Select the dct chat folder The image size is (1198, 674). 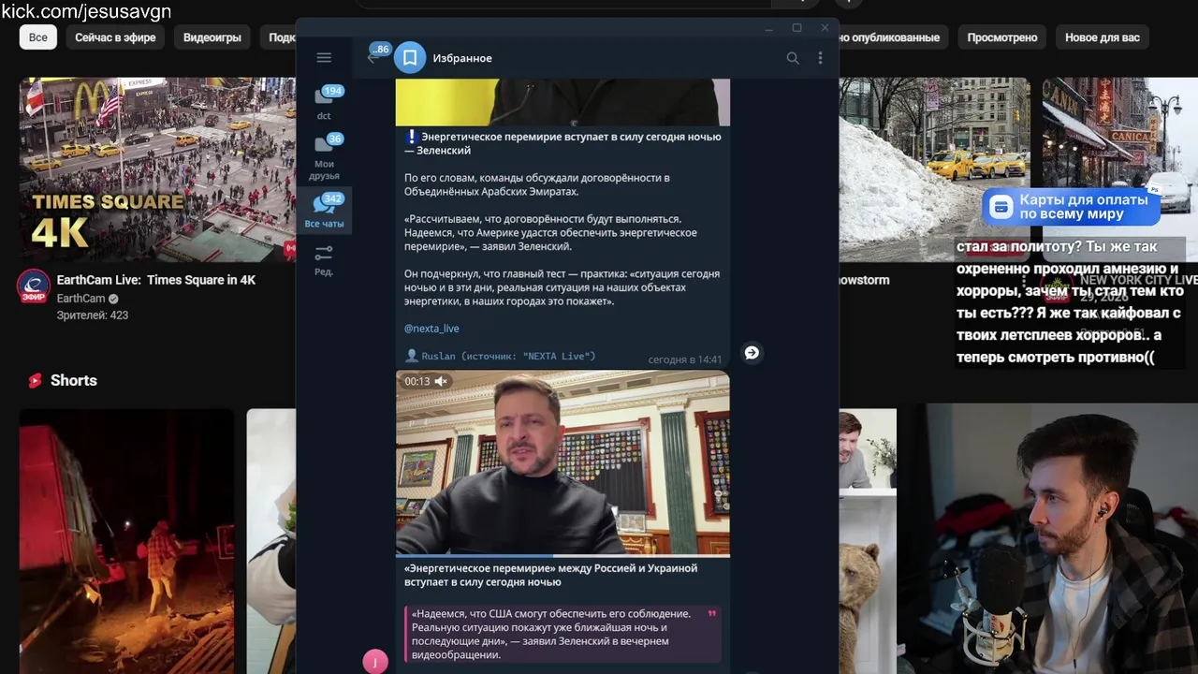point(324,103)
